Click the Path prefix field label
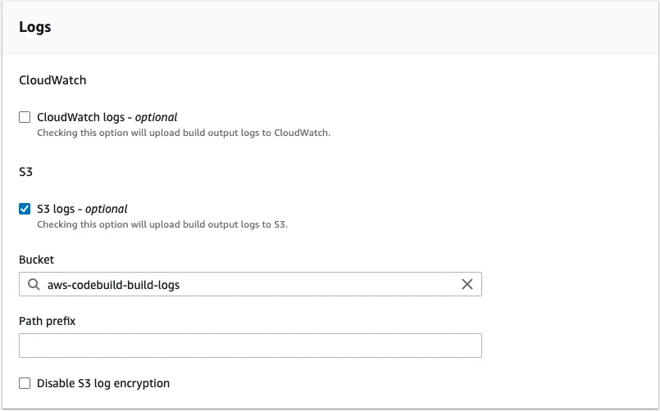660x411 pixels. [47, 321]
